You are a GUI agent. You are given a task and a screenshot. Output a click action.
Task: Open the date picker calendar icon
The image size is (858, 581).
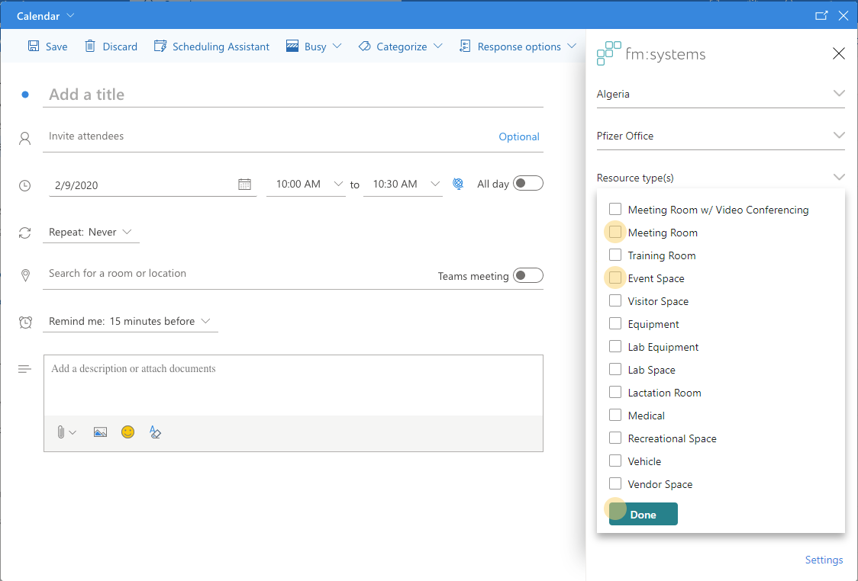[x=244, y=185]
